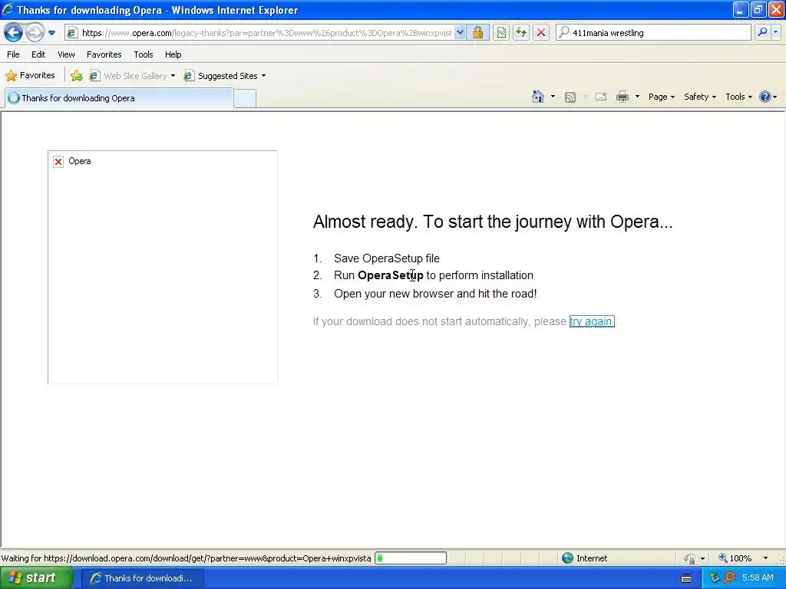Click the keyboard icon in the taskbar
This screenshot has height=589, width=786.
pyautogui.click(x=686, y=578)
